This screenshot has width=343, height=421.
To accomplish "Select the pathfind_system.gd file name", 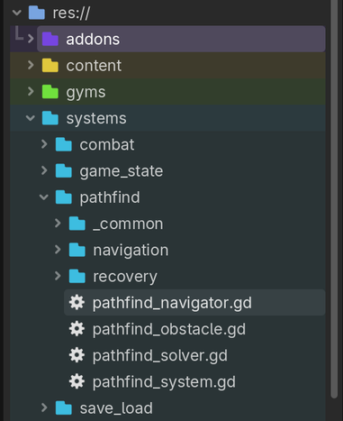I will coord(164,382).
